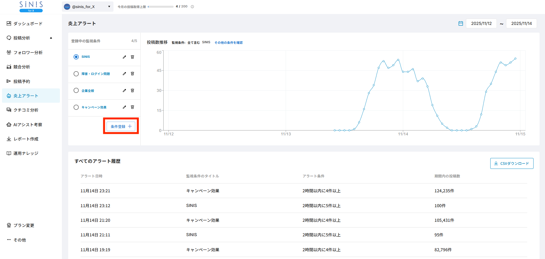Click the info icon next to 4 / 200
The height and width of the screenshot is (259, 545).
click(x=192, y=7)
